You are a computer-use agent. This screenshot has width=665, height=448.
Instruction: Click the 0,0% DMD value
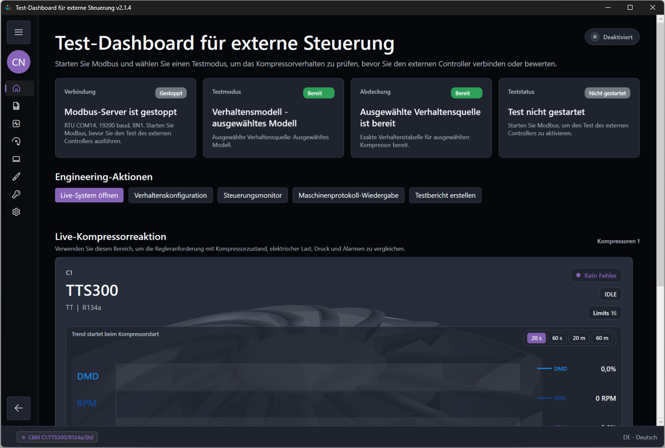[608, 369]
